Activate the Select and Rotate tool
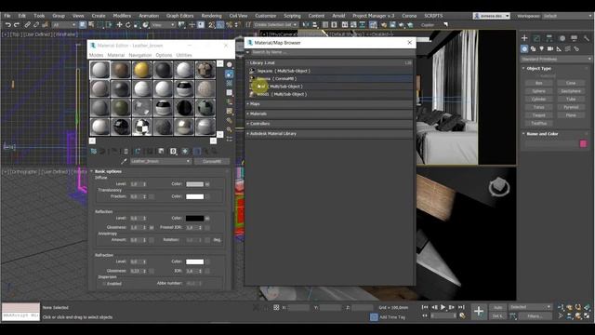Image resolution: width=595 pixels, height=335 pixels. click(x=128, y=25)
